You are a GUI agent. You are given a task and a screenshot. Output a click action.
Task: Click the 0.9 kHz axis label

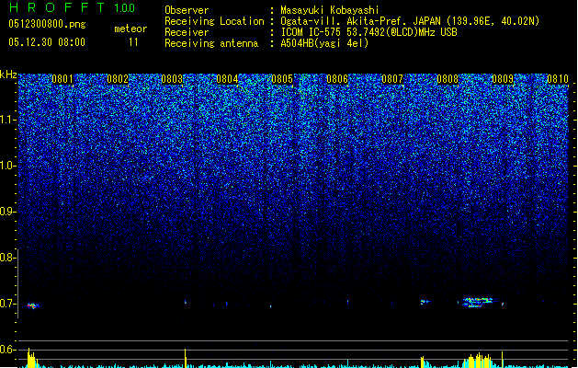pyautogui.click(x=7, y=212)
